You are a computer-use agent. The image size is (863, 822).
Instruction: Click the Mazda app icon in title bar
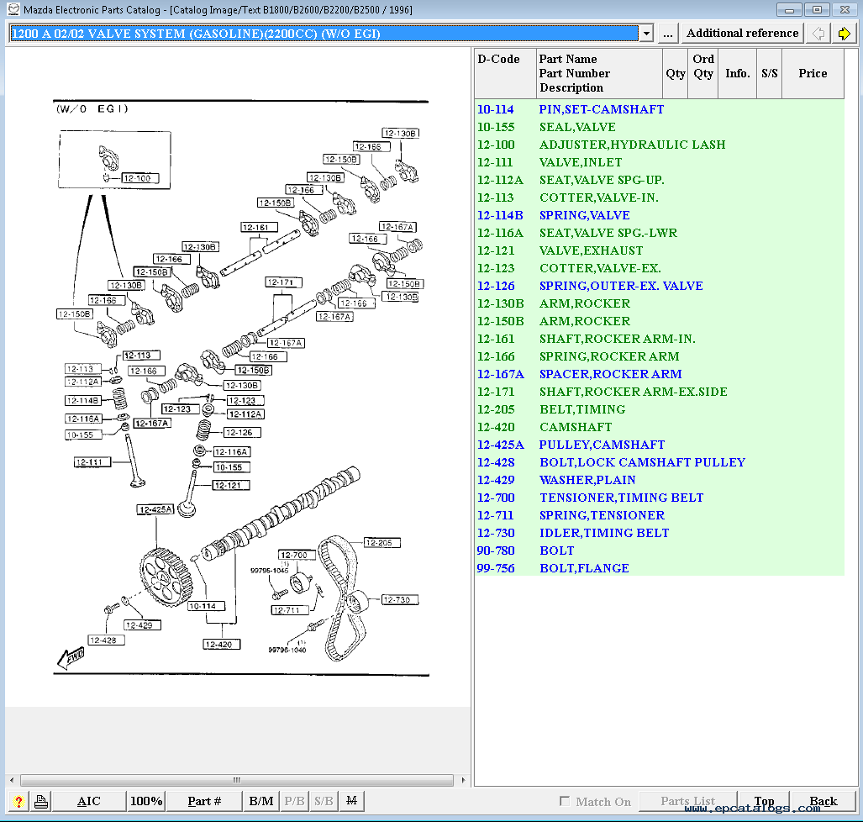[x=13, y=9]
